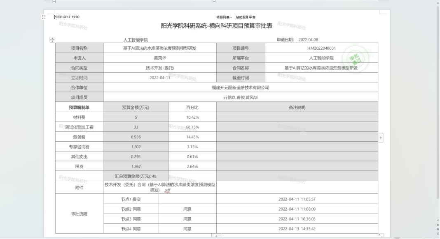The image size is (440, 239).
Task: Select the 预算金额(万元) column header
Action: (x=136, y=107)
